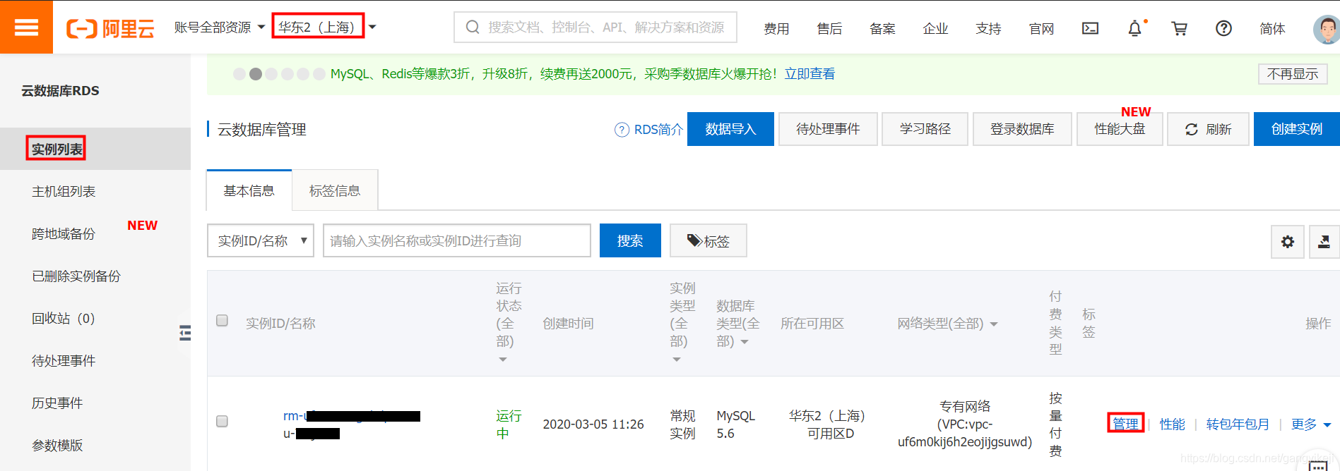Image resolution: width=1340 pixels, height=471 pixels.
Task: Click the 性能 link for the instance
Action: 1173,424
